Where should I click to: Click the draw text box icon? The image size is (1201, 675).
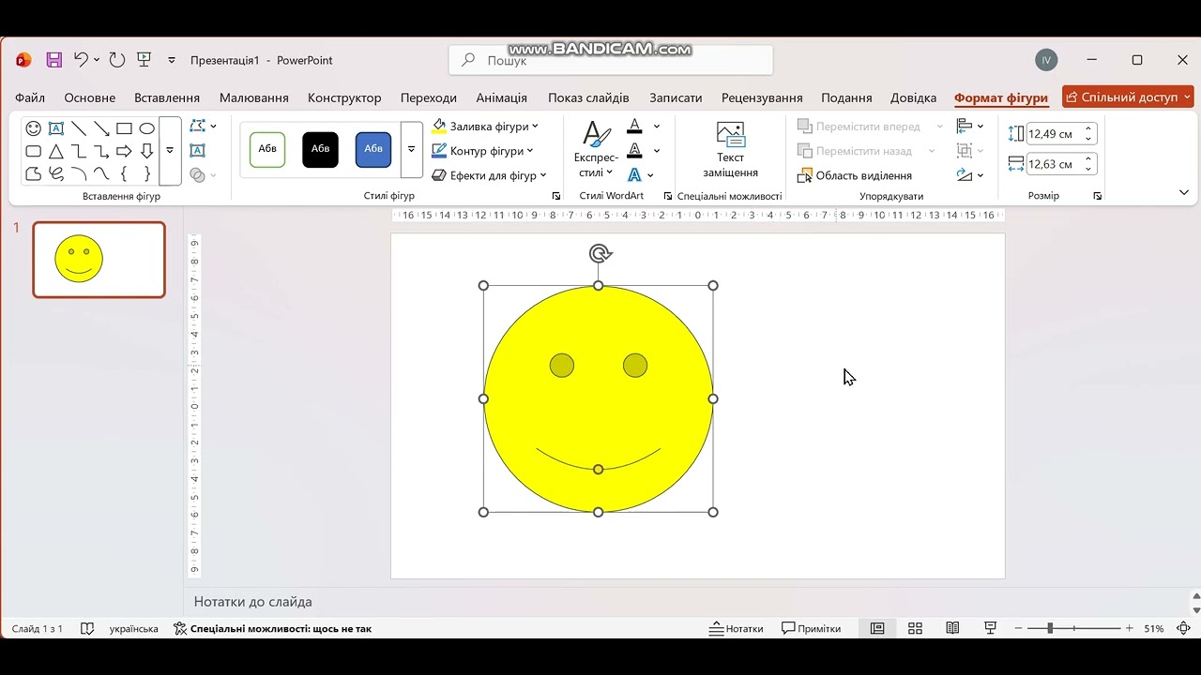point(197,150)
